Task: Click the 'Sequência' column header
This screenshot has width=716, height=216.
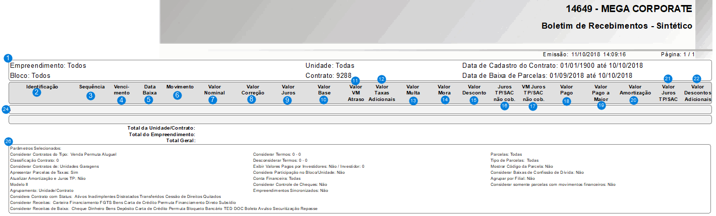Action: pyautogui.click(x=91, y=87)
